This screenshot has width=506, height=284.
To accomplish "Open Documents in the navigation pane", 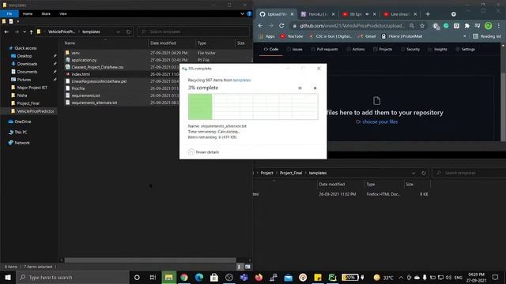I will click(27, 72).
